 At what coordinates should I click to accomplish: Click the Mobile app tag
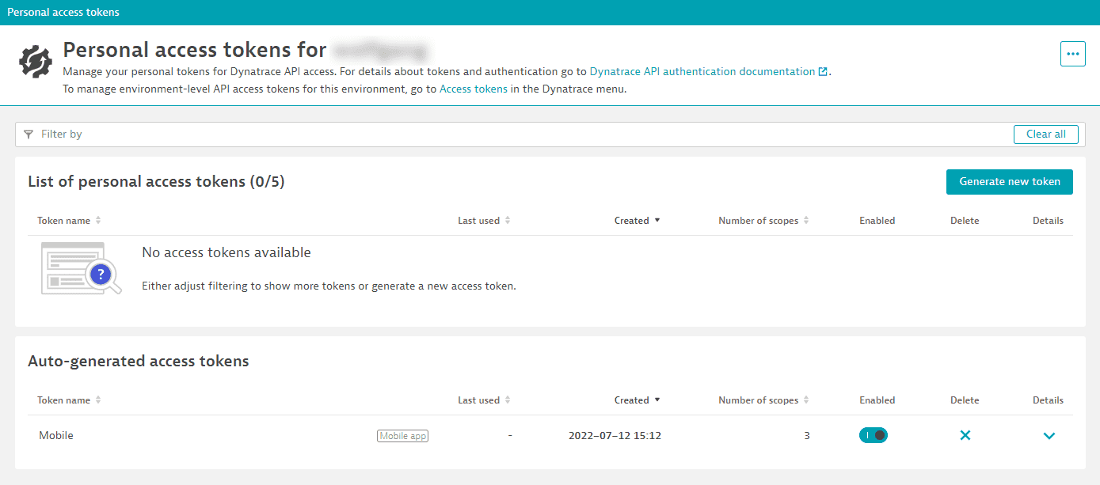[402, 436]
